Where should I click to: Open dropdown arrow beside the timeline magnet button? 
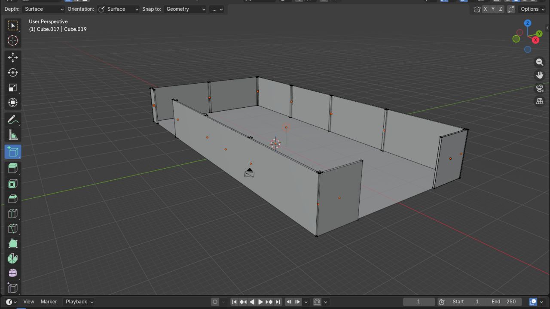pos(326,302)
